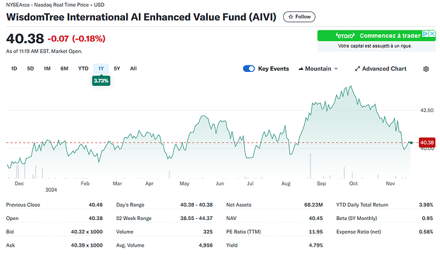This screenshot has height=255, width=440.
Task: Click the Expense Ratio value 0.58%
Action: click(x=426, y=231)
